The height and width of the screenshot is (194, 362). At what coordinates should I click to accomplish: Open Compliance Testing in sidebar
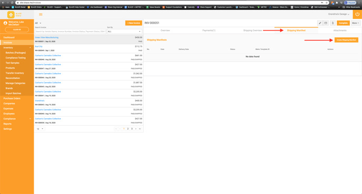(16, 58)
